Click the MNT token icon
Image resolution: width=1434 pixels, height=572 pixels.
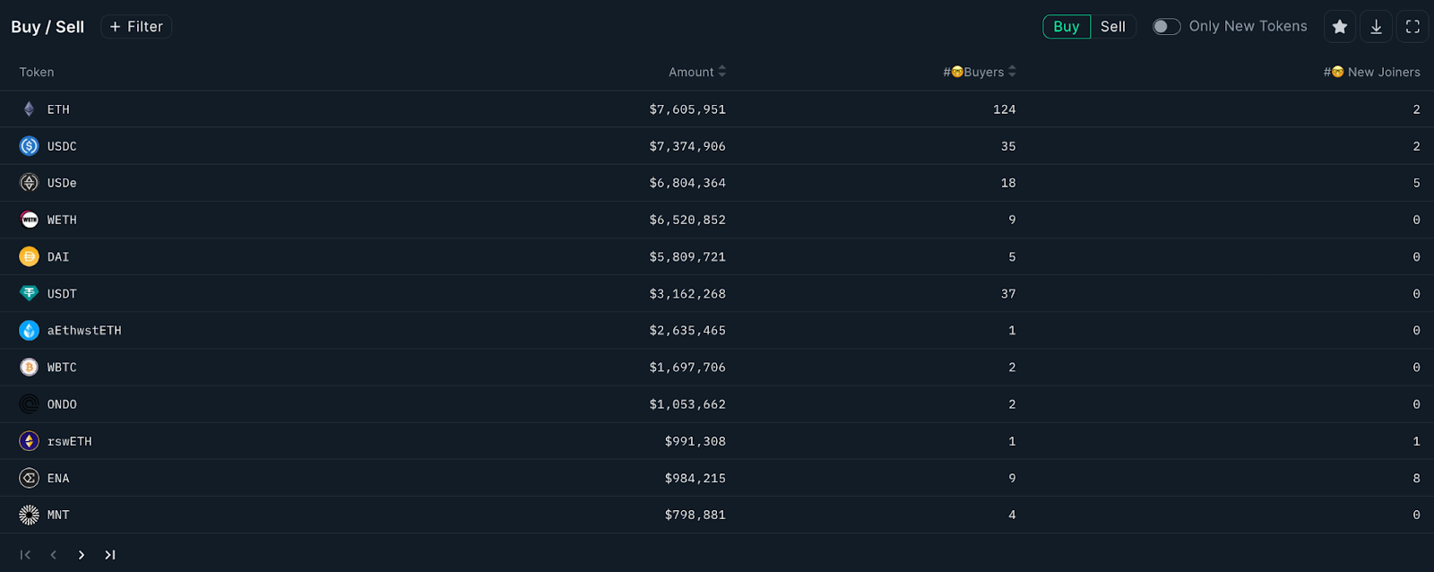(28, 514)
